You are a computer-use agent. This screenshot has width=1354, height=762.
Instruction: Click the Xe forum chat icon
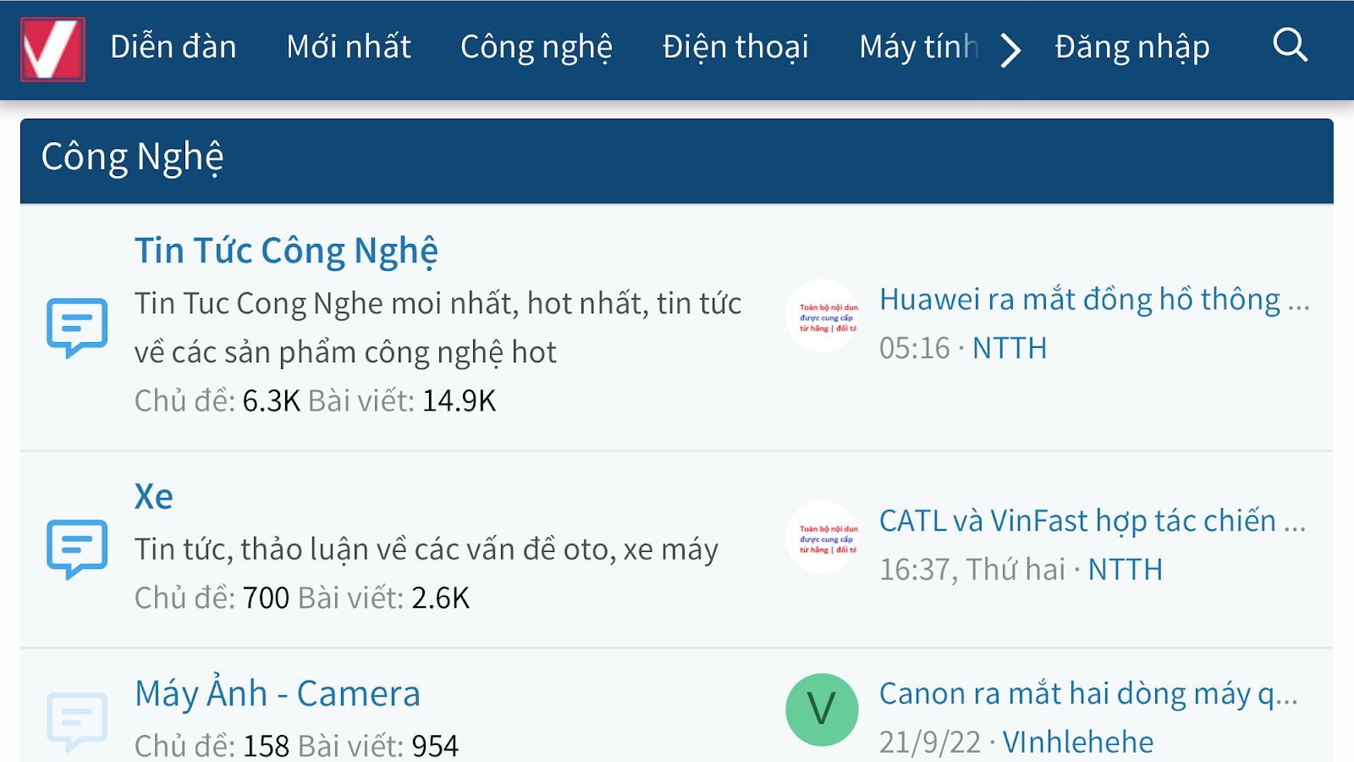pos(77,549)
